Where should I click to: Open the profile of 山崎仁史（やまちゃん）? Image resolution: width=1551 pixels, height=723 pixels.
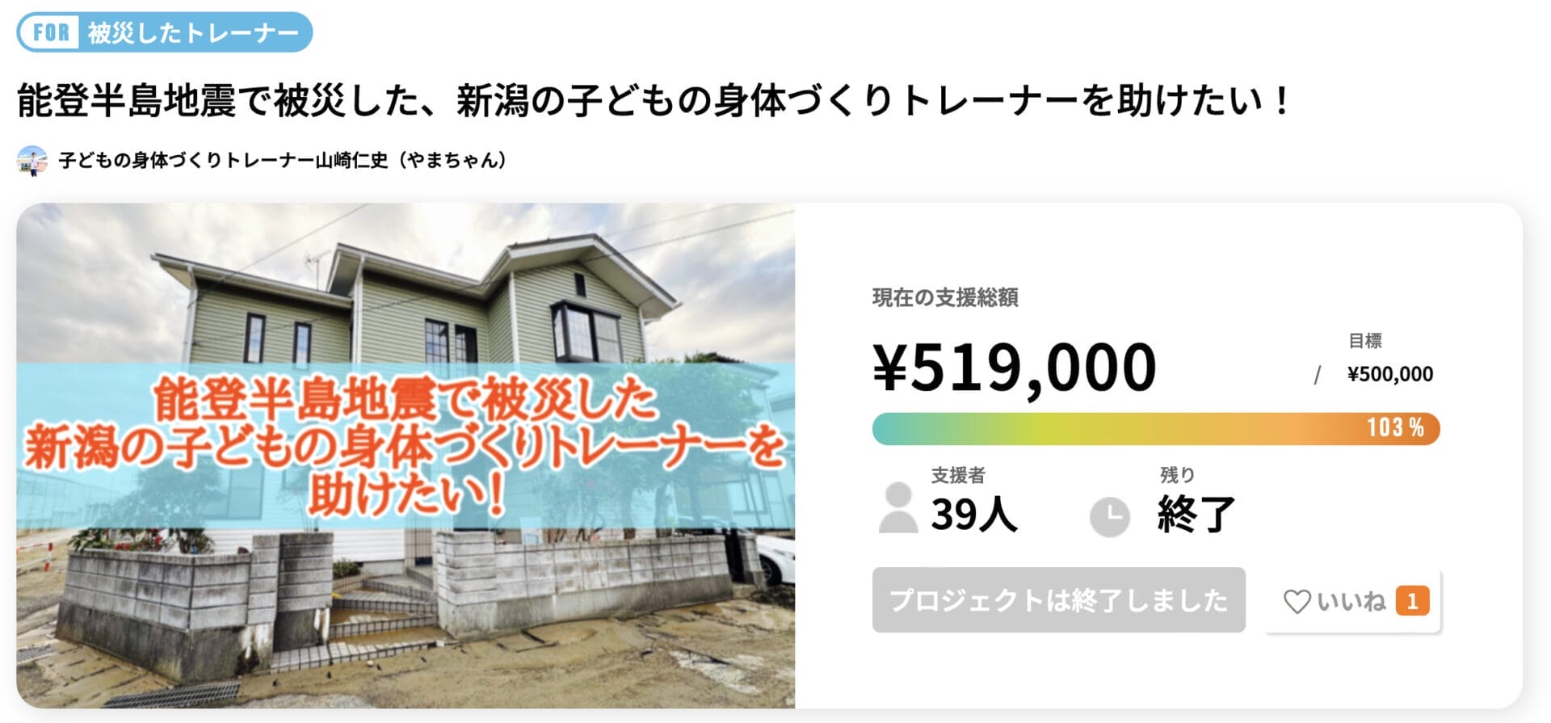coord(283,159)
